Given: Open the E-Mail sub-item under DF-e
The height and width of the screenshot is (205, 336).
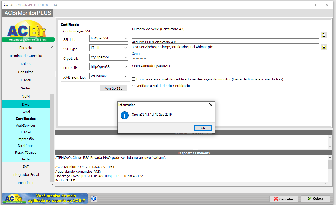Looking at the screenshot, I should 26,132.
